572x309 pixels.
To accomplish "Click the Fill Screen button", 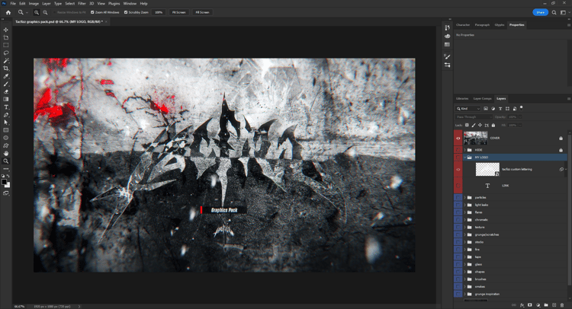I will coord(202,12).
